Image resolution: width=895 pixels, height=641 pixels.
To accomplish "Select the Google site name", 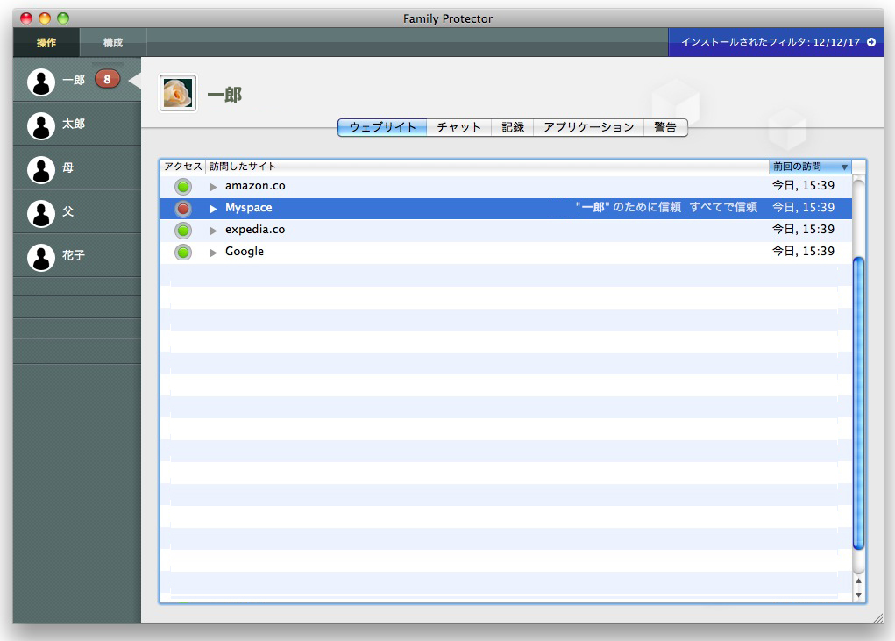I will tap(245, 251).
